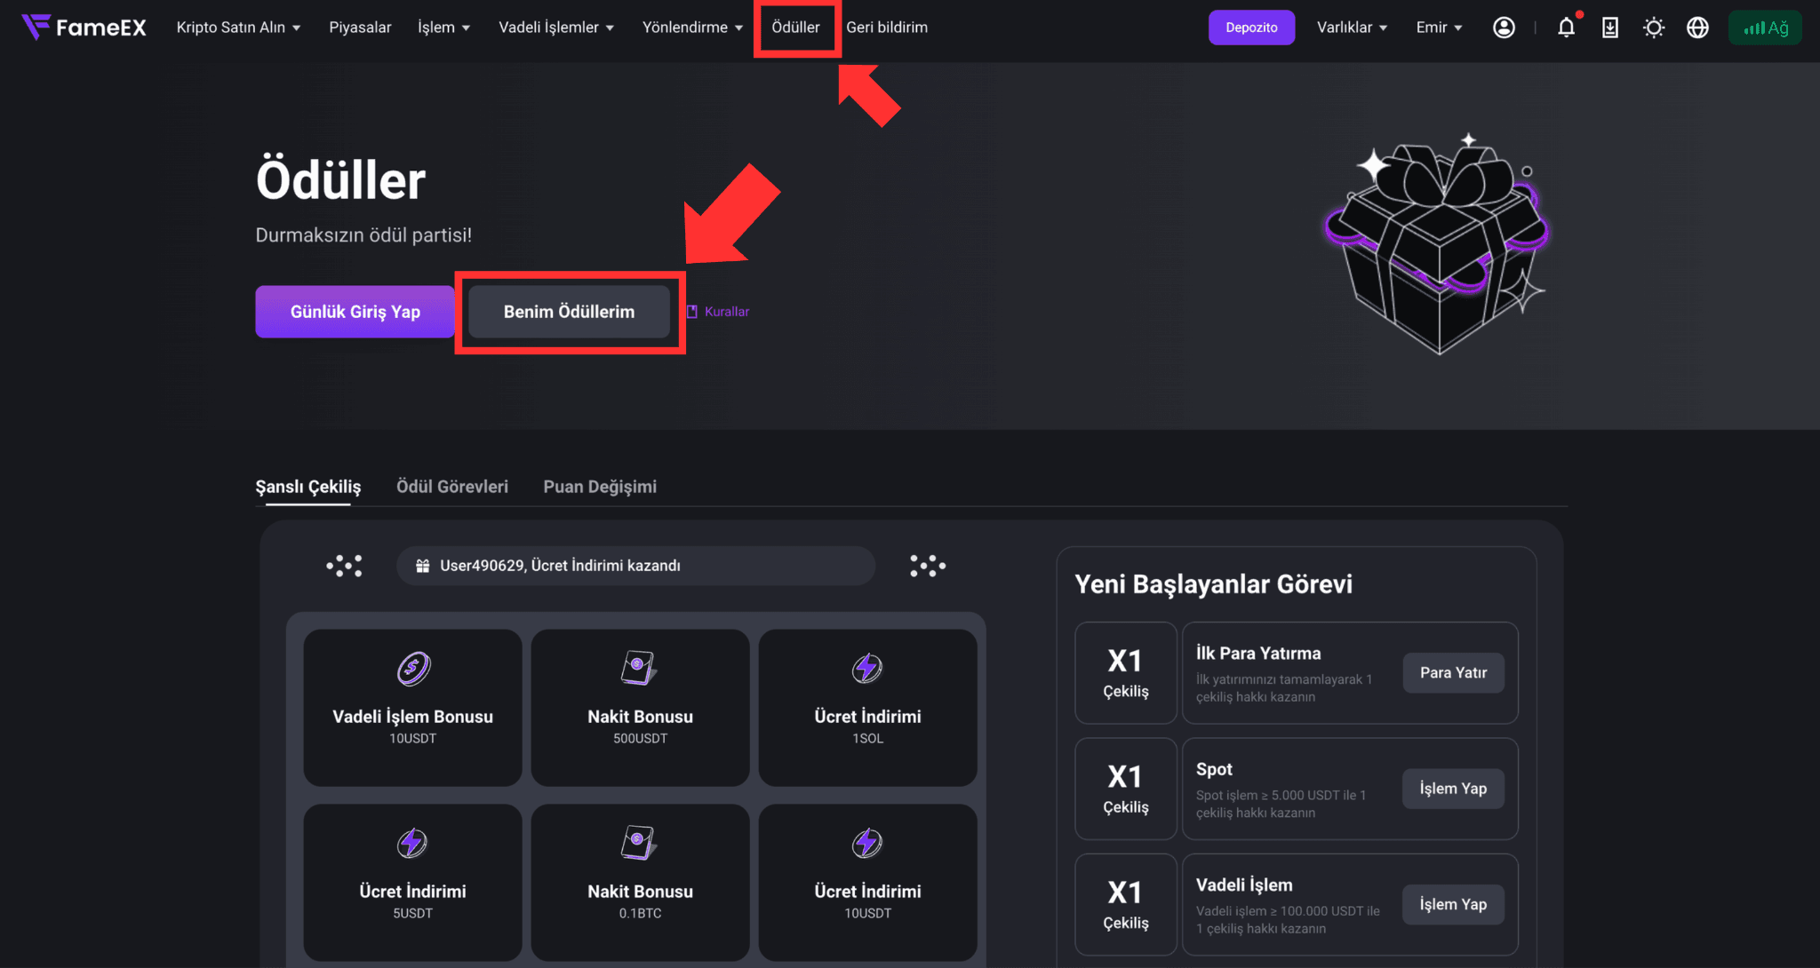This screenshot has height=968, width=1820.
Task: Click İşlem Yap for Spot task
Action: pos(1453,789)
